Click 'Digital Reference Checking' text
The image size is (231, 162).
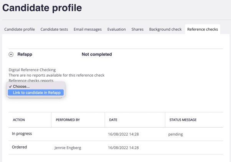tap(32, 70)
